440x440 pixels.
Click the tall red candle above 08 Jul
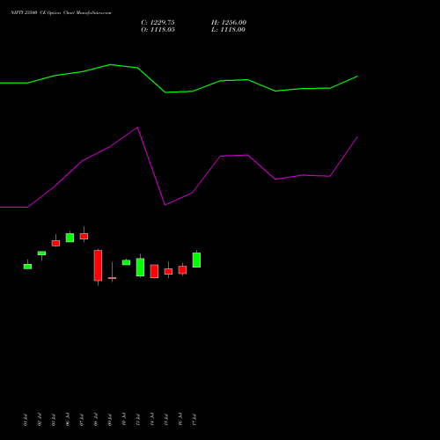[98, 266]
